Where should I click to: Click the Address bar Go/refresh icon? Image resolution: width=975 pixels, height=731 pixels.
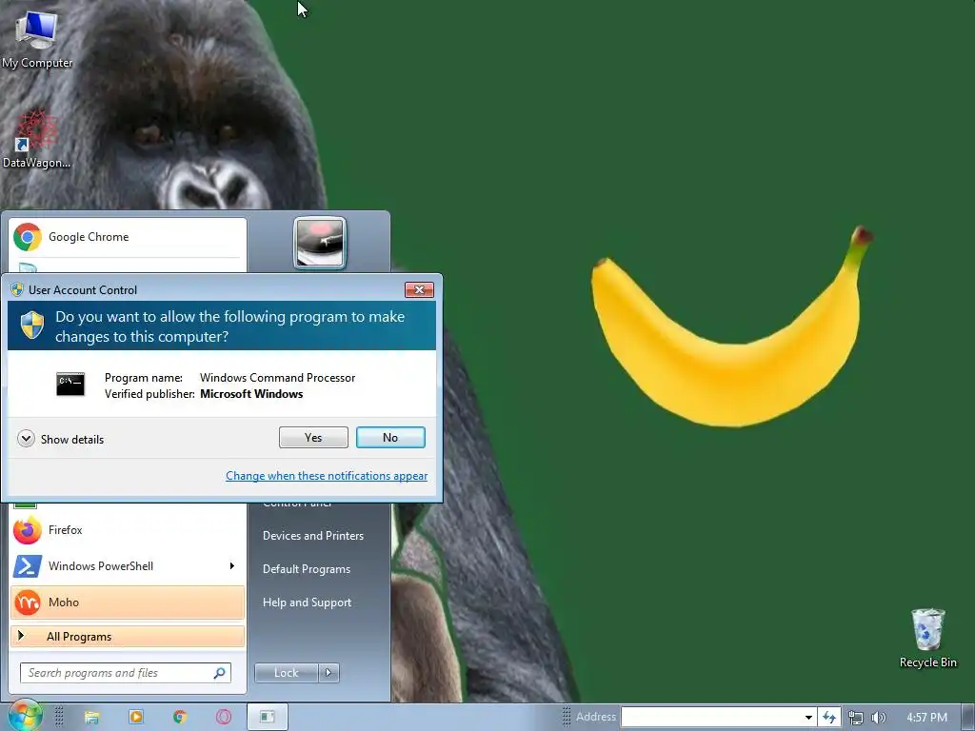click(829, 718)
